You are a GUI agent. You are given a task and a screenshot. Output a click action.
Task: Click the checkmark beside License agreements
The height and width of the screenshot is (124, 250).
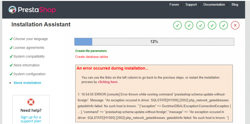[x=11, y=47]
